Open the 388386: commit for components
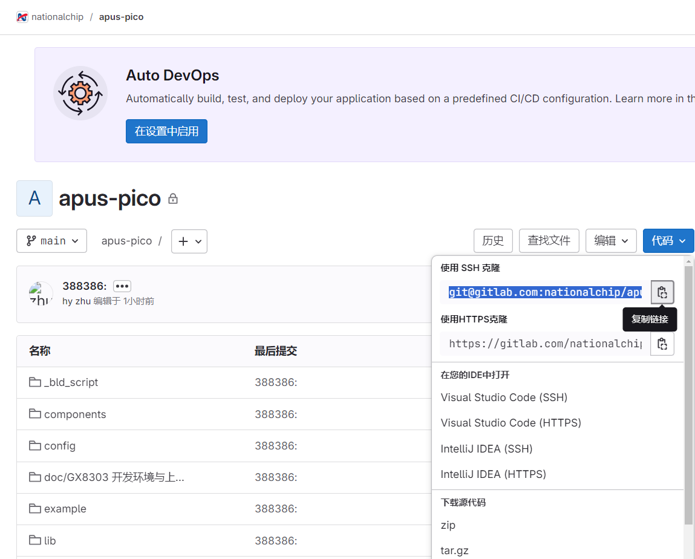The width and height of the screenshot is (695, 559). pos(276,414)
